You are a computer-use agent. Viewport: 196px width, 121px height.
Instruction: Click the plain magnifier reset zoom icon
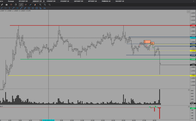click(50, 5)
